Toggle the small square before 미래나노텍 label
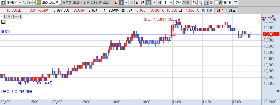This screenshot has height=105, width=280. (x=2, y=17)
